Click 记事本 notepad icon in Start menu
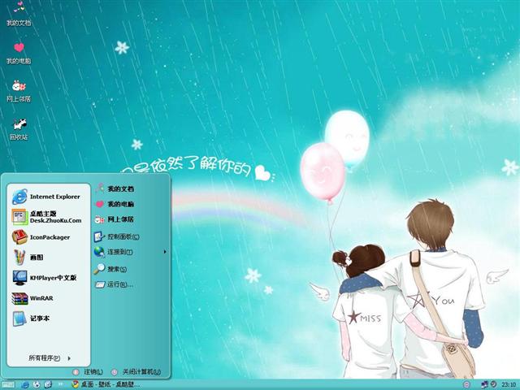This screenshot has height=390, width=520. 19,318
